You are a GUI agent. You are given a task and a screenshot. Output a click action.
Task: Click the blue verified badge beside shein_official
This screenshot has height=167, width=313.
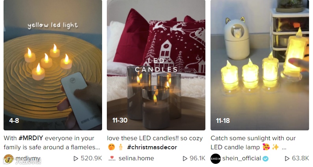click(265, 159)
